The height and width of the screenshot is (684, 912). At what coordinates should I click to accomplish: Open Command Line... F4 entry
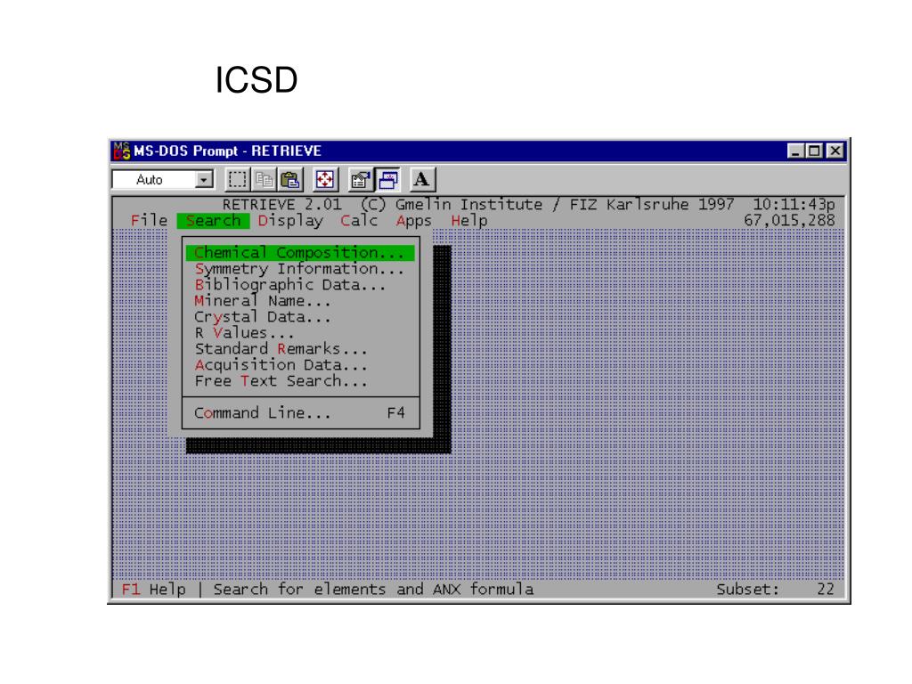pos(301,413)
